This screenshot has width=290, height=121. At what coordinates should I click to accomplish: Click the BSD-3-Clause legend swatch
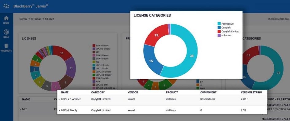[94, 45]
